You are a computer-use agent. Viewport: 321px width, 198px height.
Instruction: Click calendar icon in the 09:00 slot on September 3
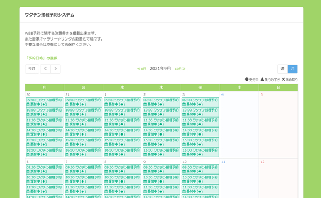tap(184, 104)
